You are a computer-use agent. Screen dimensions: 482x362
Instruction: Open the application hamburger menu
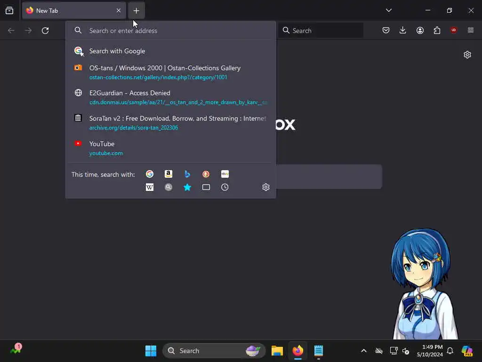coord(471,30)
